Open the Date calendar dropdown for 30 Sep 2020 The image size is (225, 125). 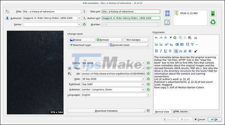[143, 79]
